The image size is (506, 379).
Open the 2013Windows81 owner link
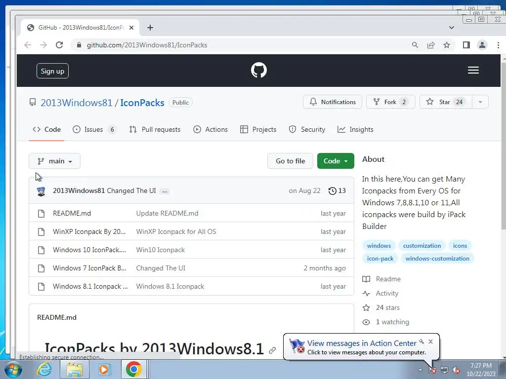click(x=77, y=103)
